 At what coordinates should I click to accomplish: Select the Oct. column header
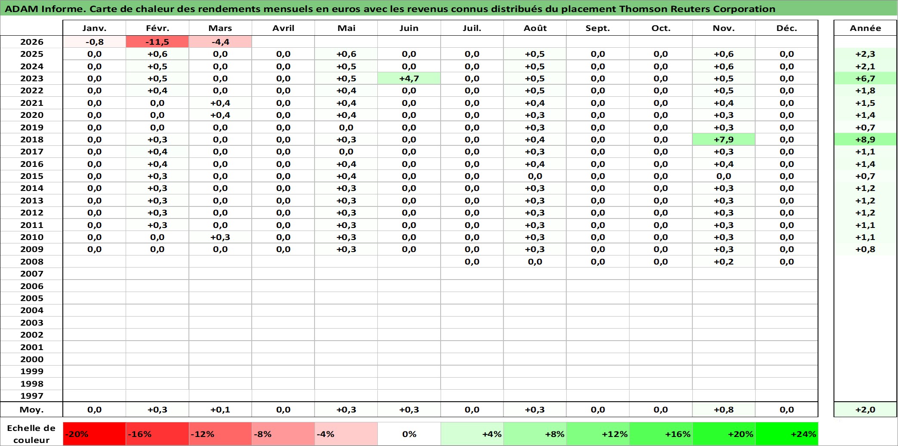coord(660,28)
